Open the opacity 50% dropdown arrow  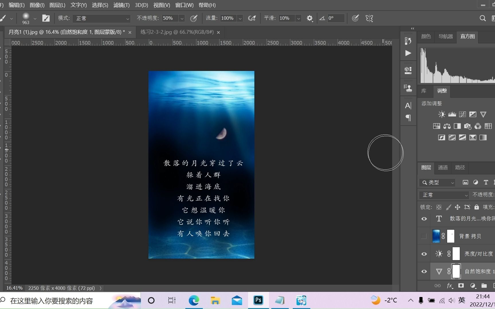182,18
